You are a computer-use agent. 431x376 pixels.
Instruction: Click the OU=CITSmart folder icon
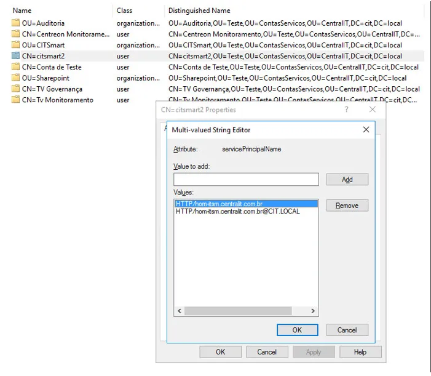[15, 45]
